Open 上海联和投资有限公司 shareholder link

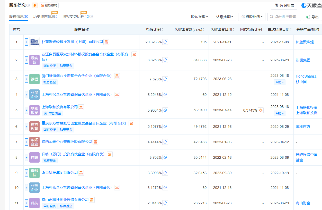60,107
